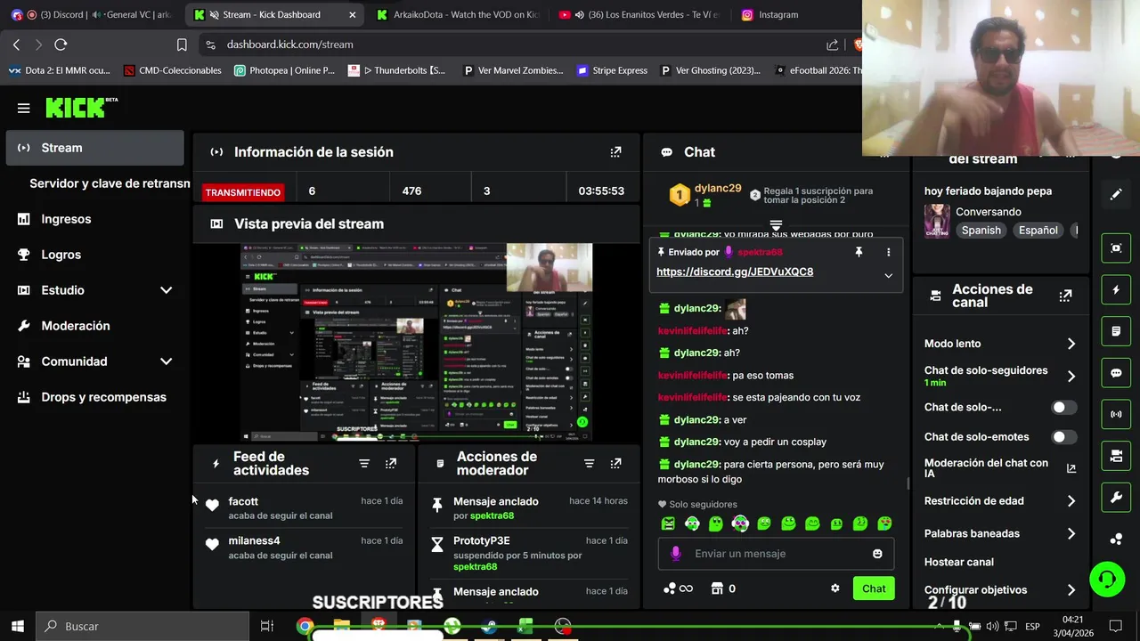Open chat settings gear icon
This screenshot has width=1140, height=641.
[835, 588]
